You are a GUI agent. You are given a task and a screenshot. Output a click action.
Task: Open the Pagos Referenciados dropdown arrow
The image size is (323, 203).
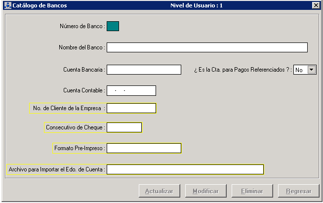311,70
